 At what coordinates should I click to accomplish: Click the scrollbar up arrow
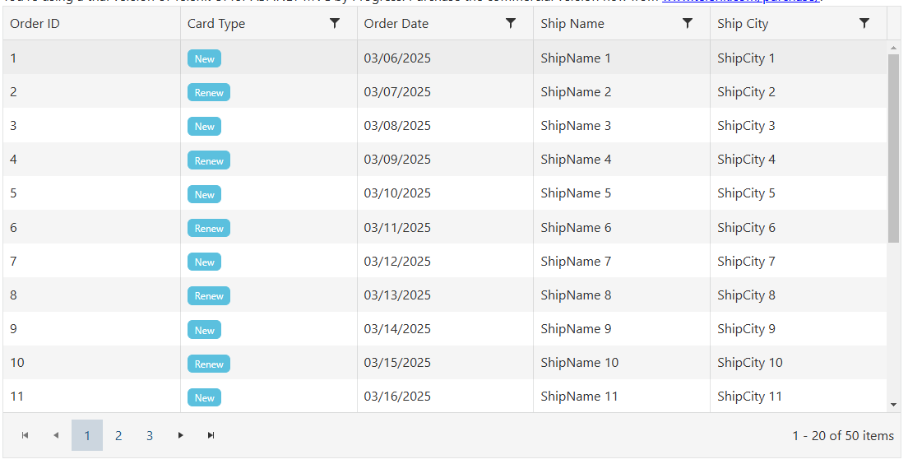click(894, 48)
